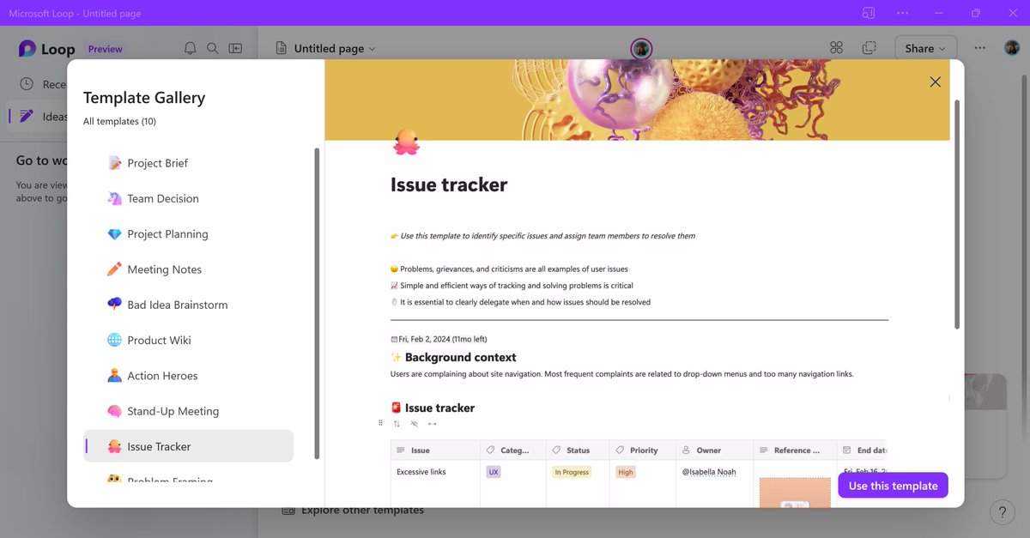Click the Reference column header
The height and width of the screenshot is (538, 1030).
pos(795,450)
